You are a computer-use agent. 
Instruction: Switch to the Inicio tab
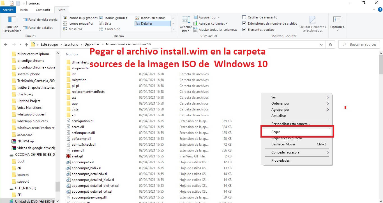[24, 10]
